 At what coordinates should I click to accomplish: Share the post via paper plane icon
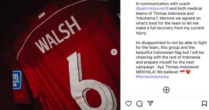(150, 103)
